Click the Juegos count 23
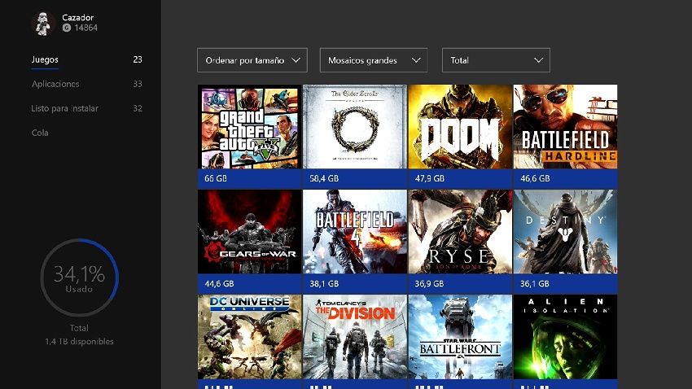Viewport: 692px width, 389px height. coord(138,59)
